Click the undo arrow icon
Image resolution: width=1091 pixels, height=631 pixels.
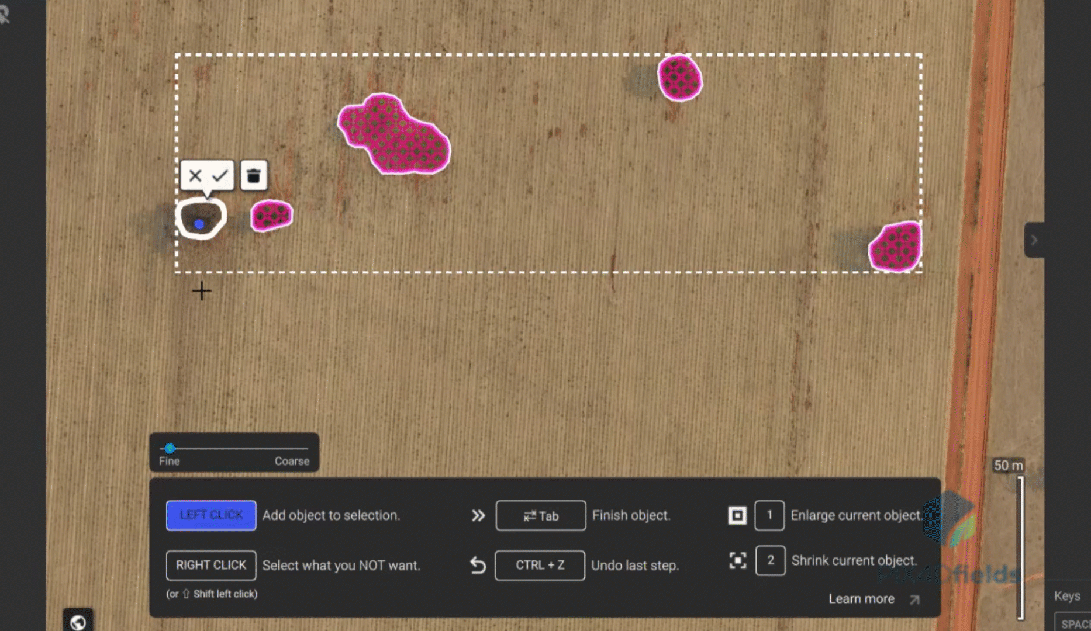tap(478, 566)
